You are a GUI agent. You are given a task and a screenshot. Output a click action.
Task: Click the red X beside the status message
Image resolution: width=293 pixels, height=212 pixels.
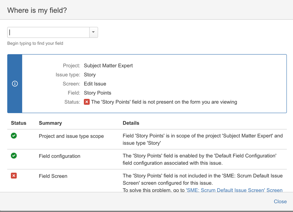[x=87, y=102]
